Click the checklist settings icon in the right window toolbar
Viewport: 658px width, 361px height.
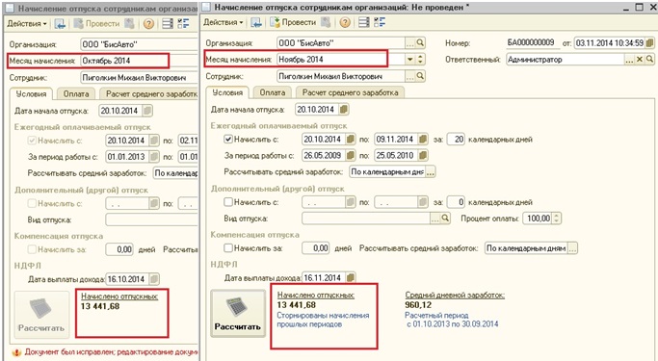click(x=380, y=22)
